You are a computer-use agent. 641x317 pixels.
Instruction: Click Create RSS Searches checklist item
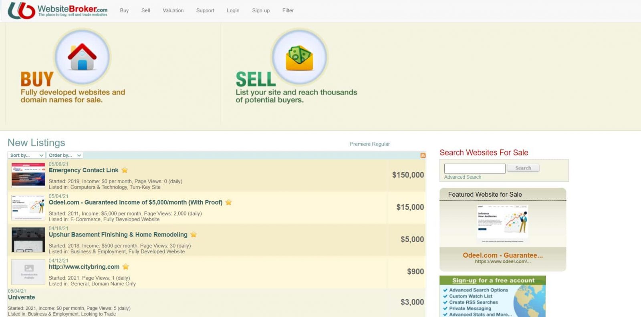473,303
